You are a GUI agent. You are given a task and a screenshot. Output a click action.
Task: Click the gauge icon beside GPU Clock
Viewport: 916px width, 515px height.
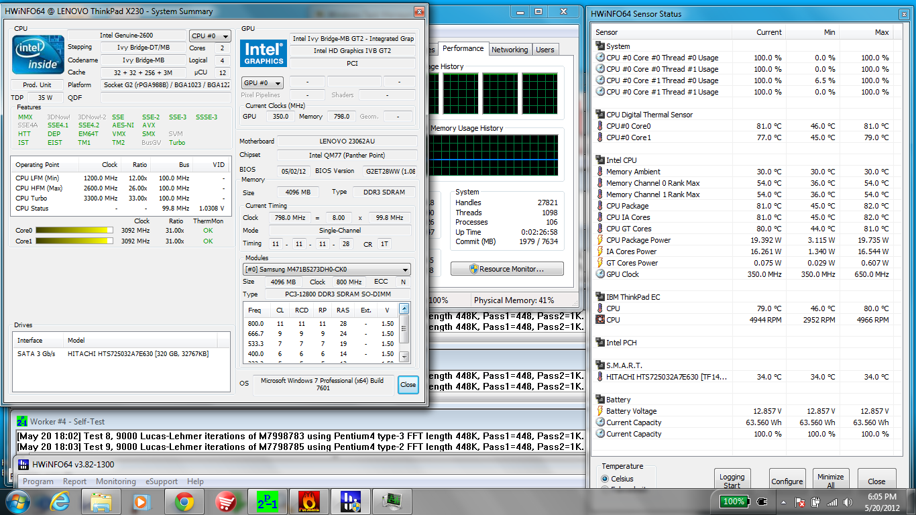coord(600,274)
